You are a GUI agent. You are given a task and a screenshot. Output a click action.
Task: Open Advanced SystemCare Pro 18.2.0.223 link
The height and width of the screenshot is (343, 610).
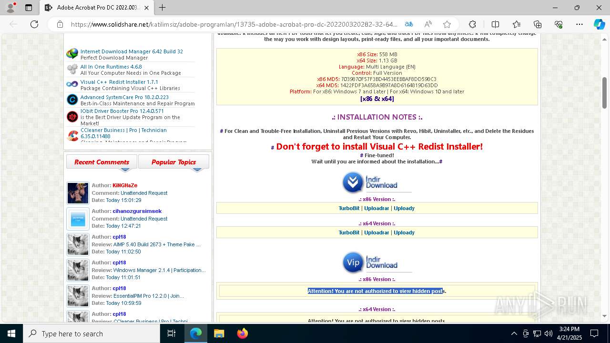(124, 97)
